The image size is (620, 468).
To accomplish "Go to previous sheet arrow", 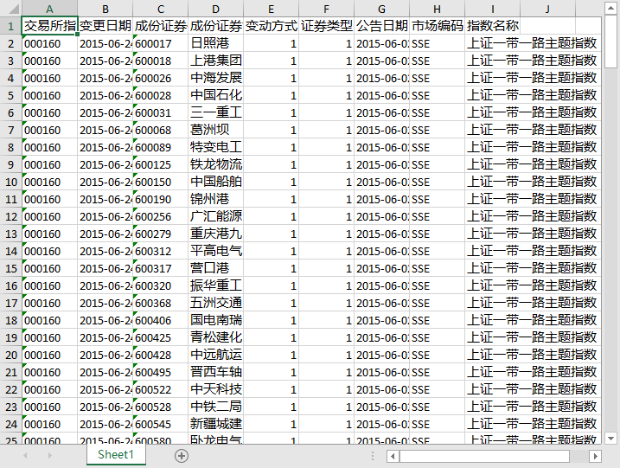I will [25, 456].
